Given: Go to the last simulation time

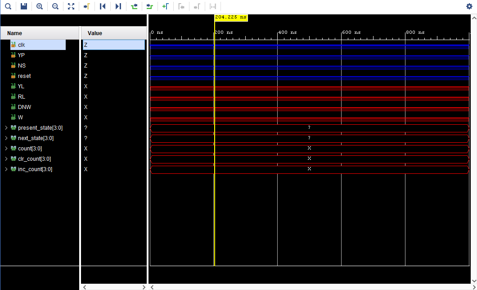Looking at the screenshot, I should coord(118,6).
